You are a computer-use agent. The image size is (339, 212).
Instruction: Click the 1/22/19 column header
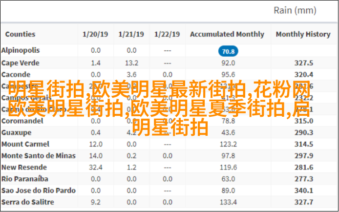168,35
